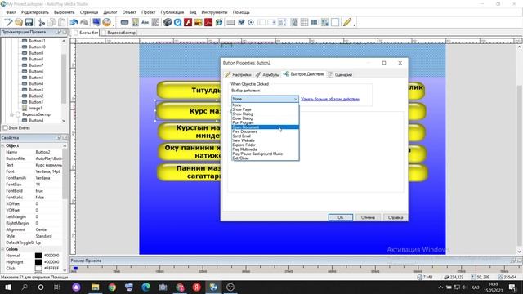Click the Cut scissors icon

click(x=42, y=22)
